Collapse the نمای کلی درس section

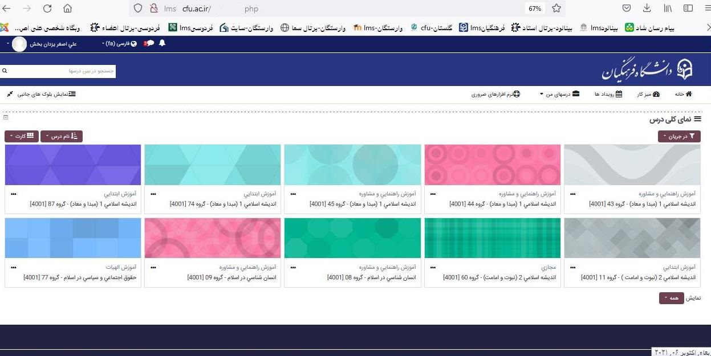[x=6, y=117]
